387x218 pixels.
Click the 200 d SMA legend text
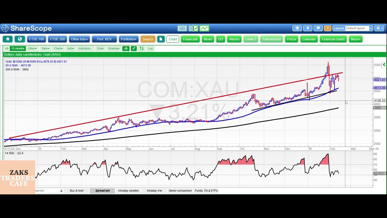[x=17, y=70]
